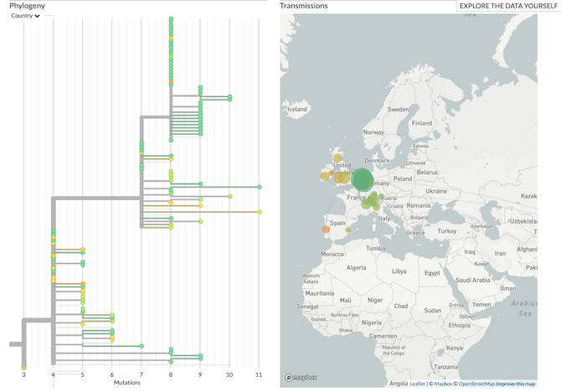The height and width of the screenshot is (392, 561).
Task: Click the thick root branch of tree
Action: 16,343
